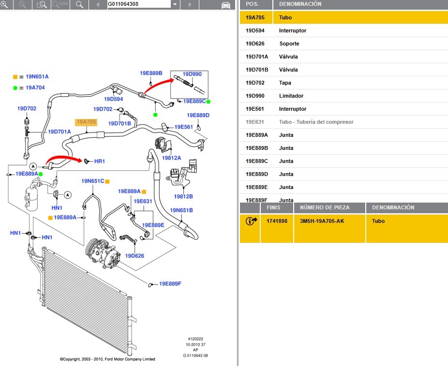
Task: Click the G011064308 illustration field
Action: point(138,4)
